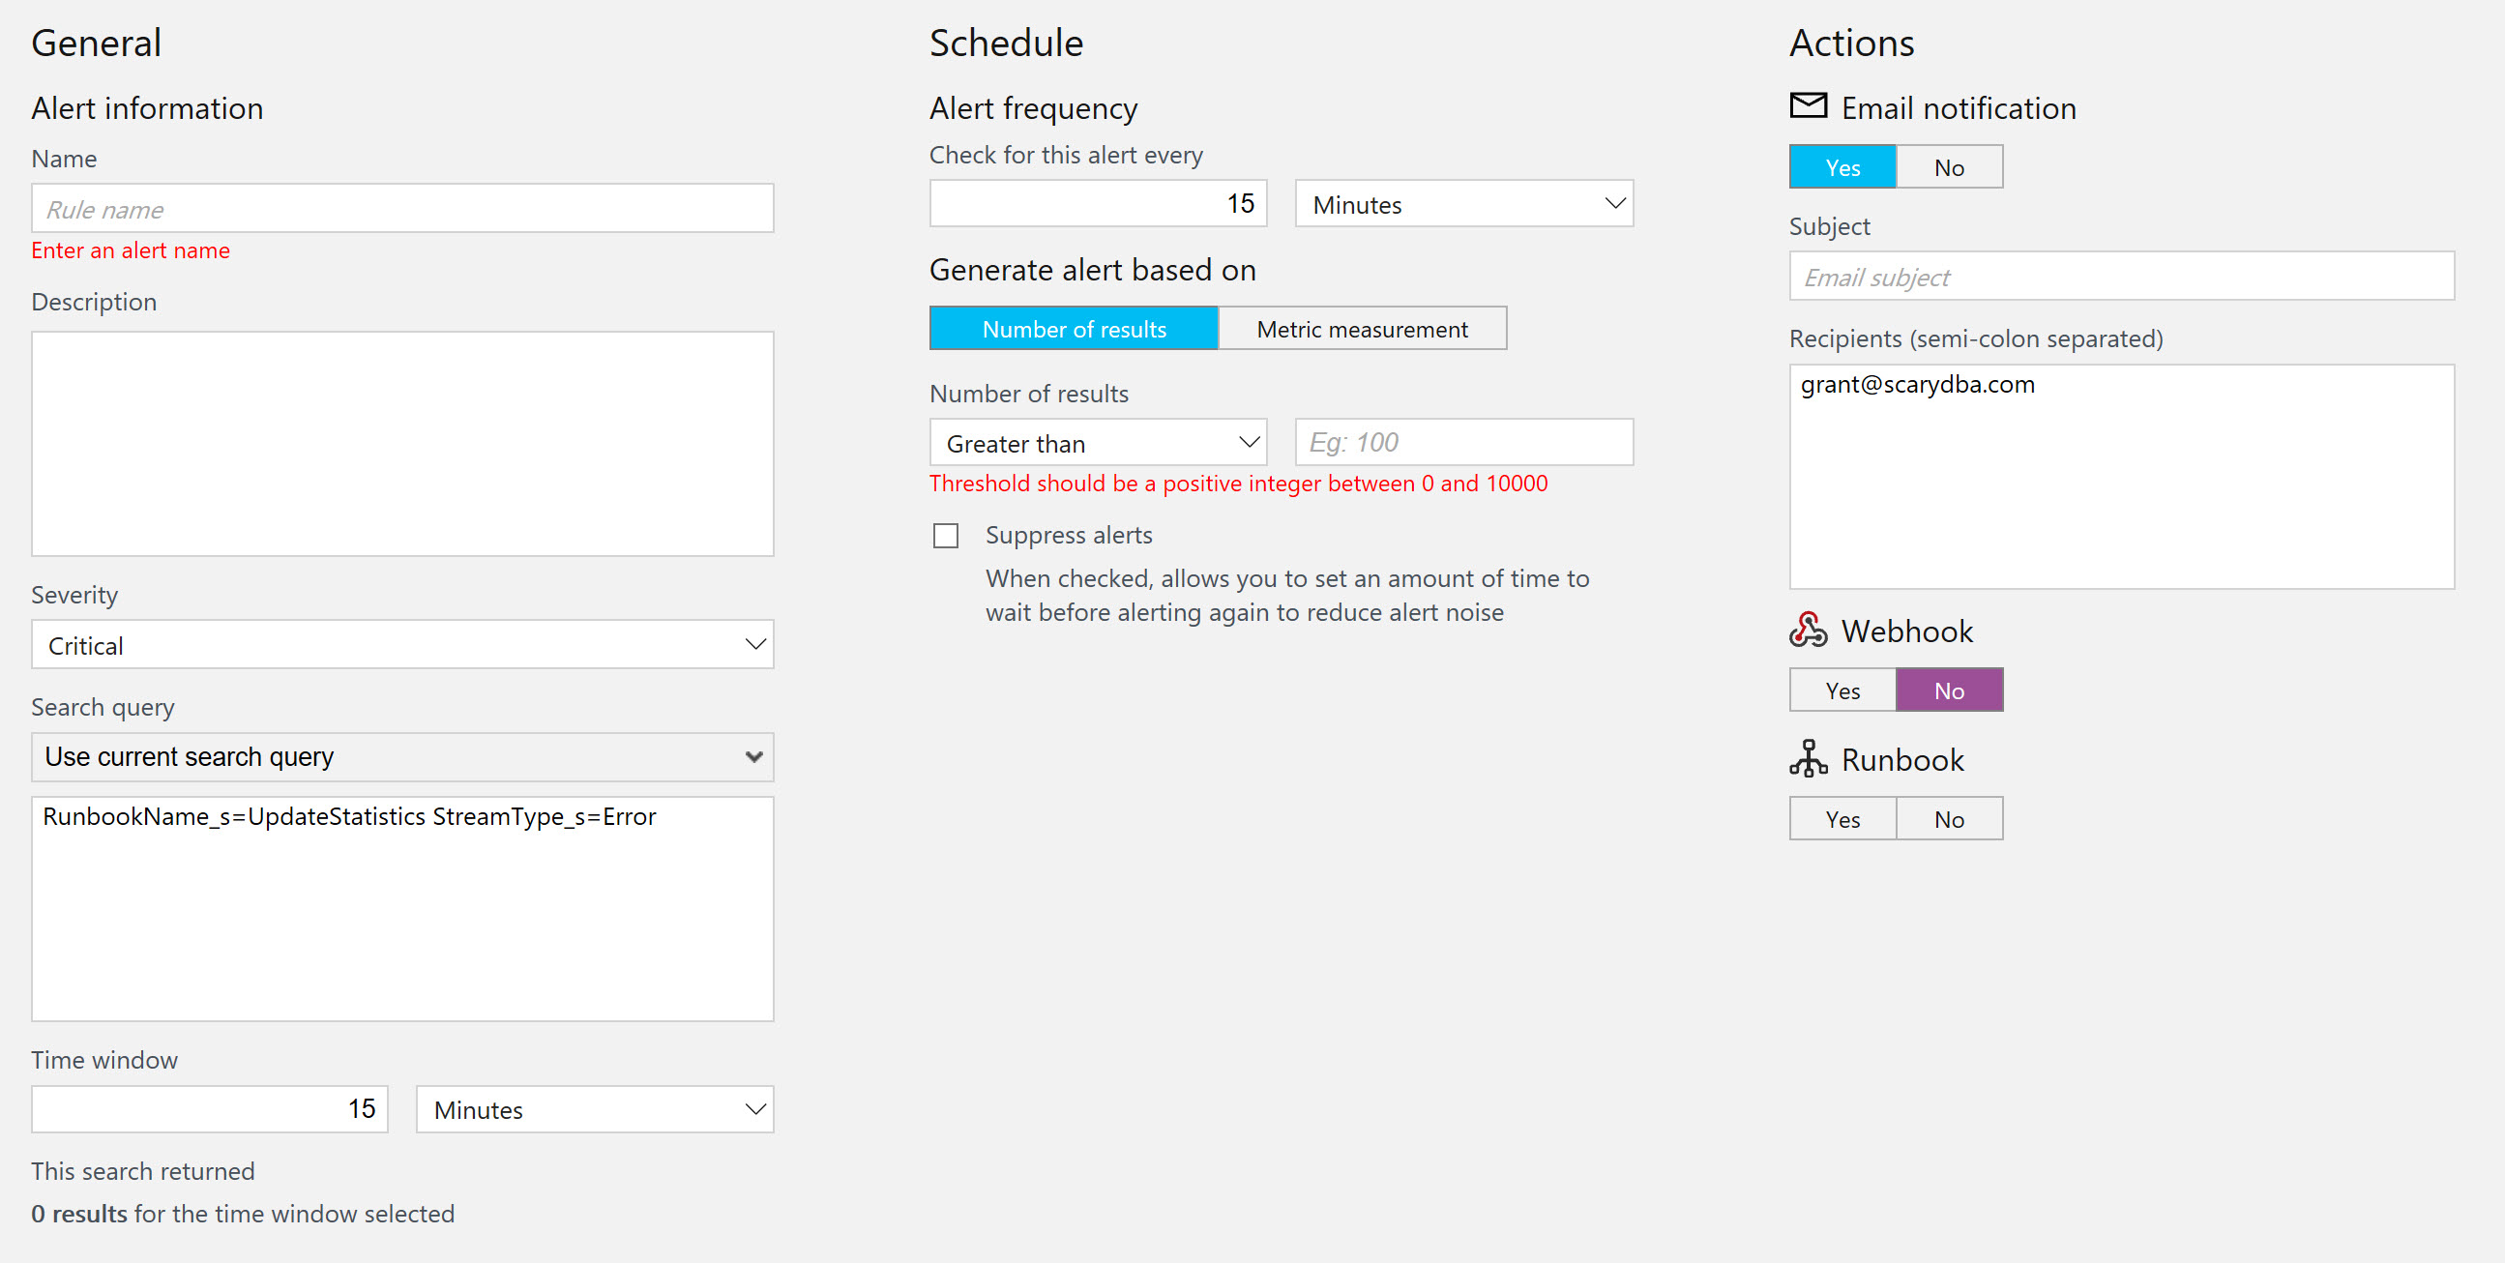Select the Number of results tab
The image size is (2505, 1263).
click(x=1074, y=329)
